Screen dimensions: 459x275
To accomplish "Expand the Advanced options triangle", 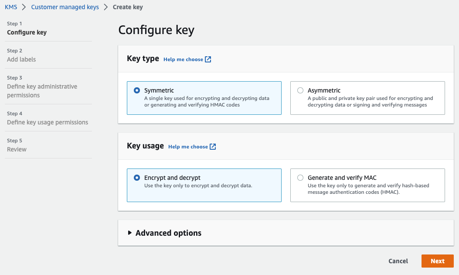I will (130, 233).
